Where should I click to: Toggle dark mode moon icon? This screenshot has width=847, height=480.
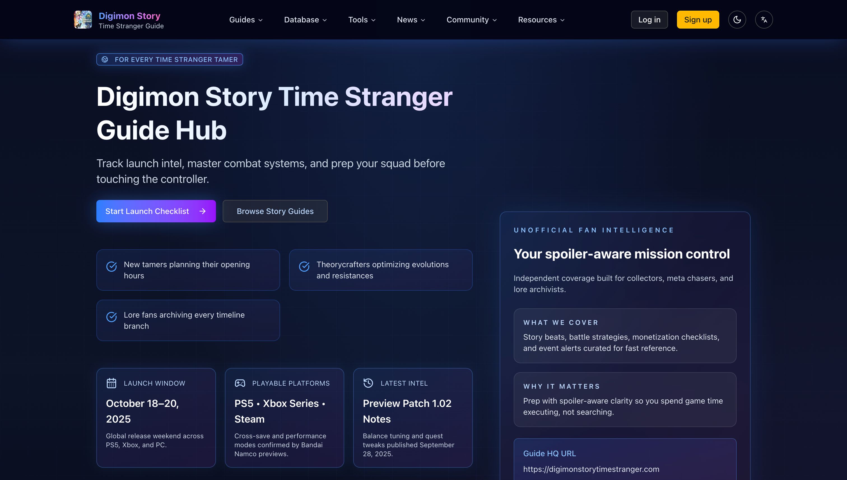click(x=737, y=19)
